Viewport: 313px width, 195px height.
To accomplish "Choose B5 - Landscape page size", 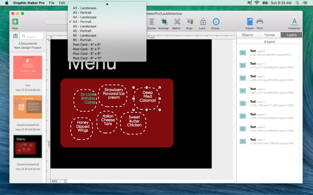I will click(x=107, y=35).
